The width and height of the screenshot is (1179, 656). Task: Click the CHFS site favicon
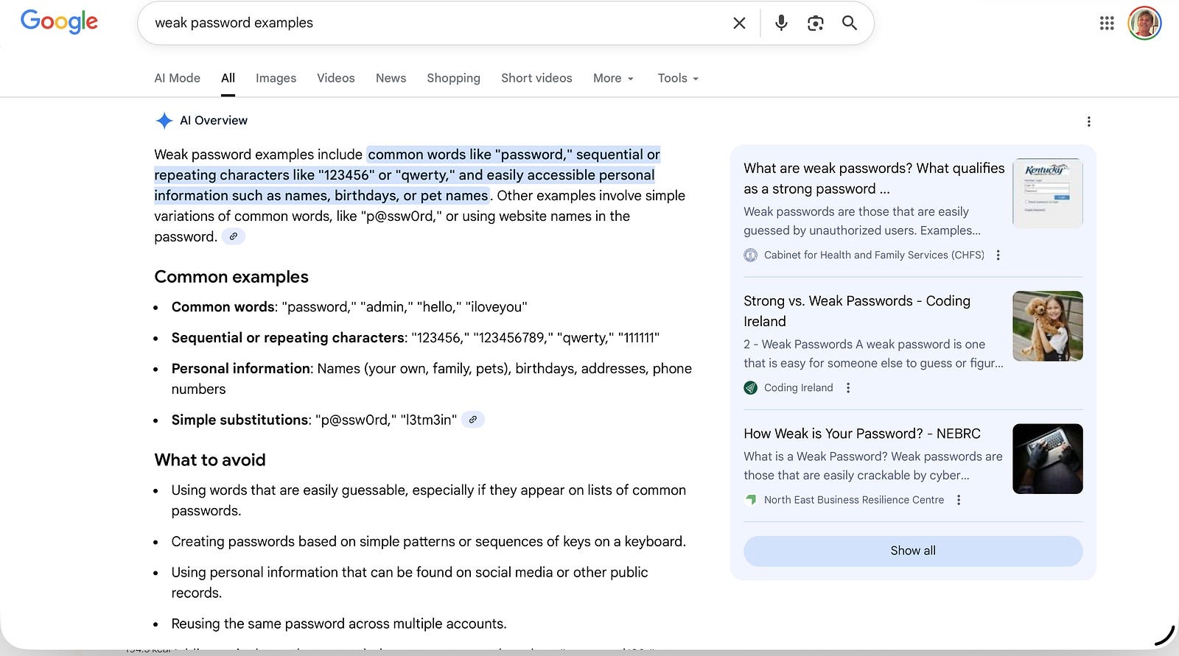[x=750, y=255]
